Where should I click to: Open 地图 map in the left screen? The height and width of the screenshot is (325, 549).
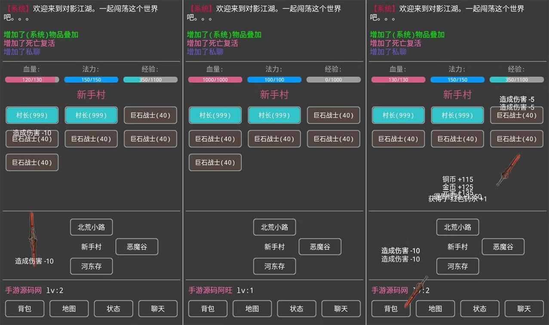click(x=69, y=309)
